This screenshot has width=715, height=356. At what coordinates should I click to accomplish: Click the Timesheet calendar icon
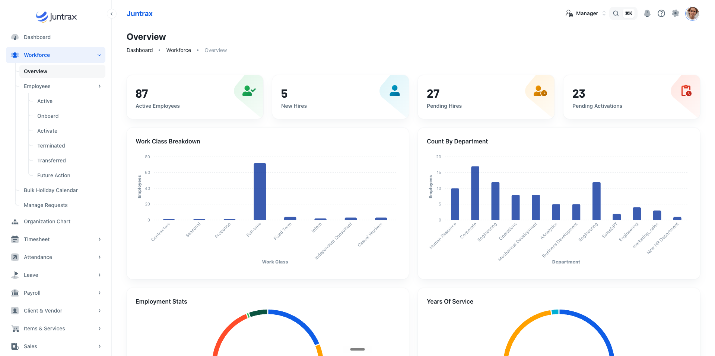(15, 239)
